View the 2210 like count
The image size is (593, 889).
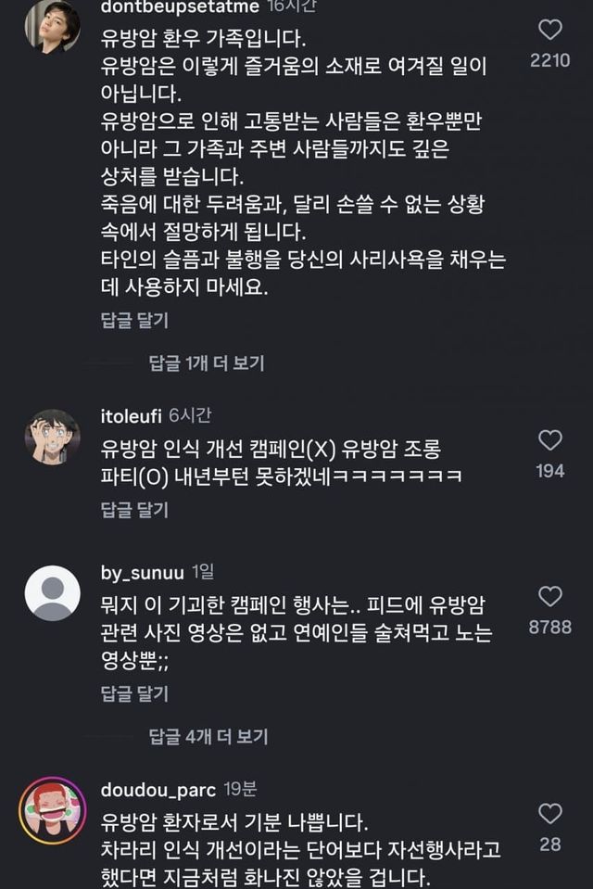550,62
